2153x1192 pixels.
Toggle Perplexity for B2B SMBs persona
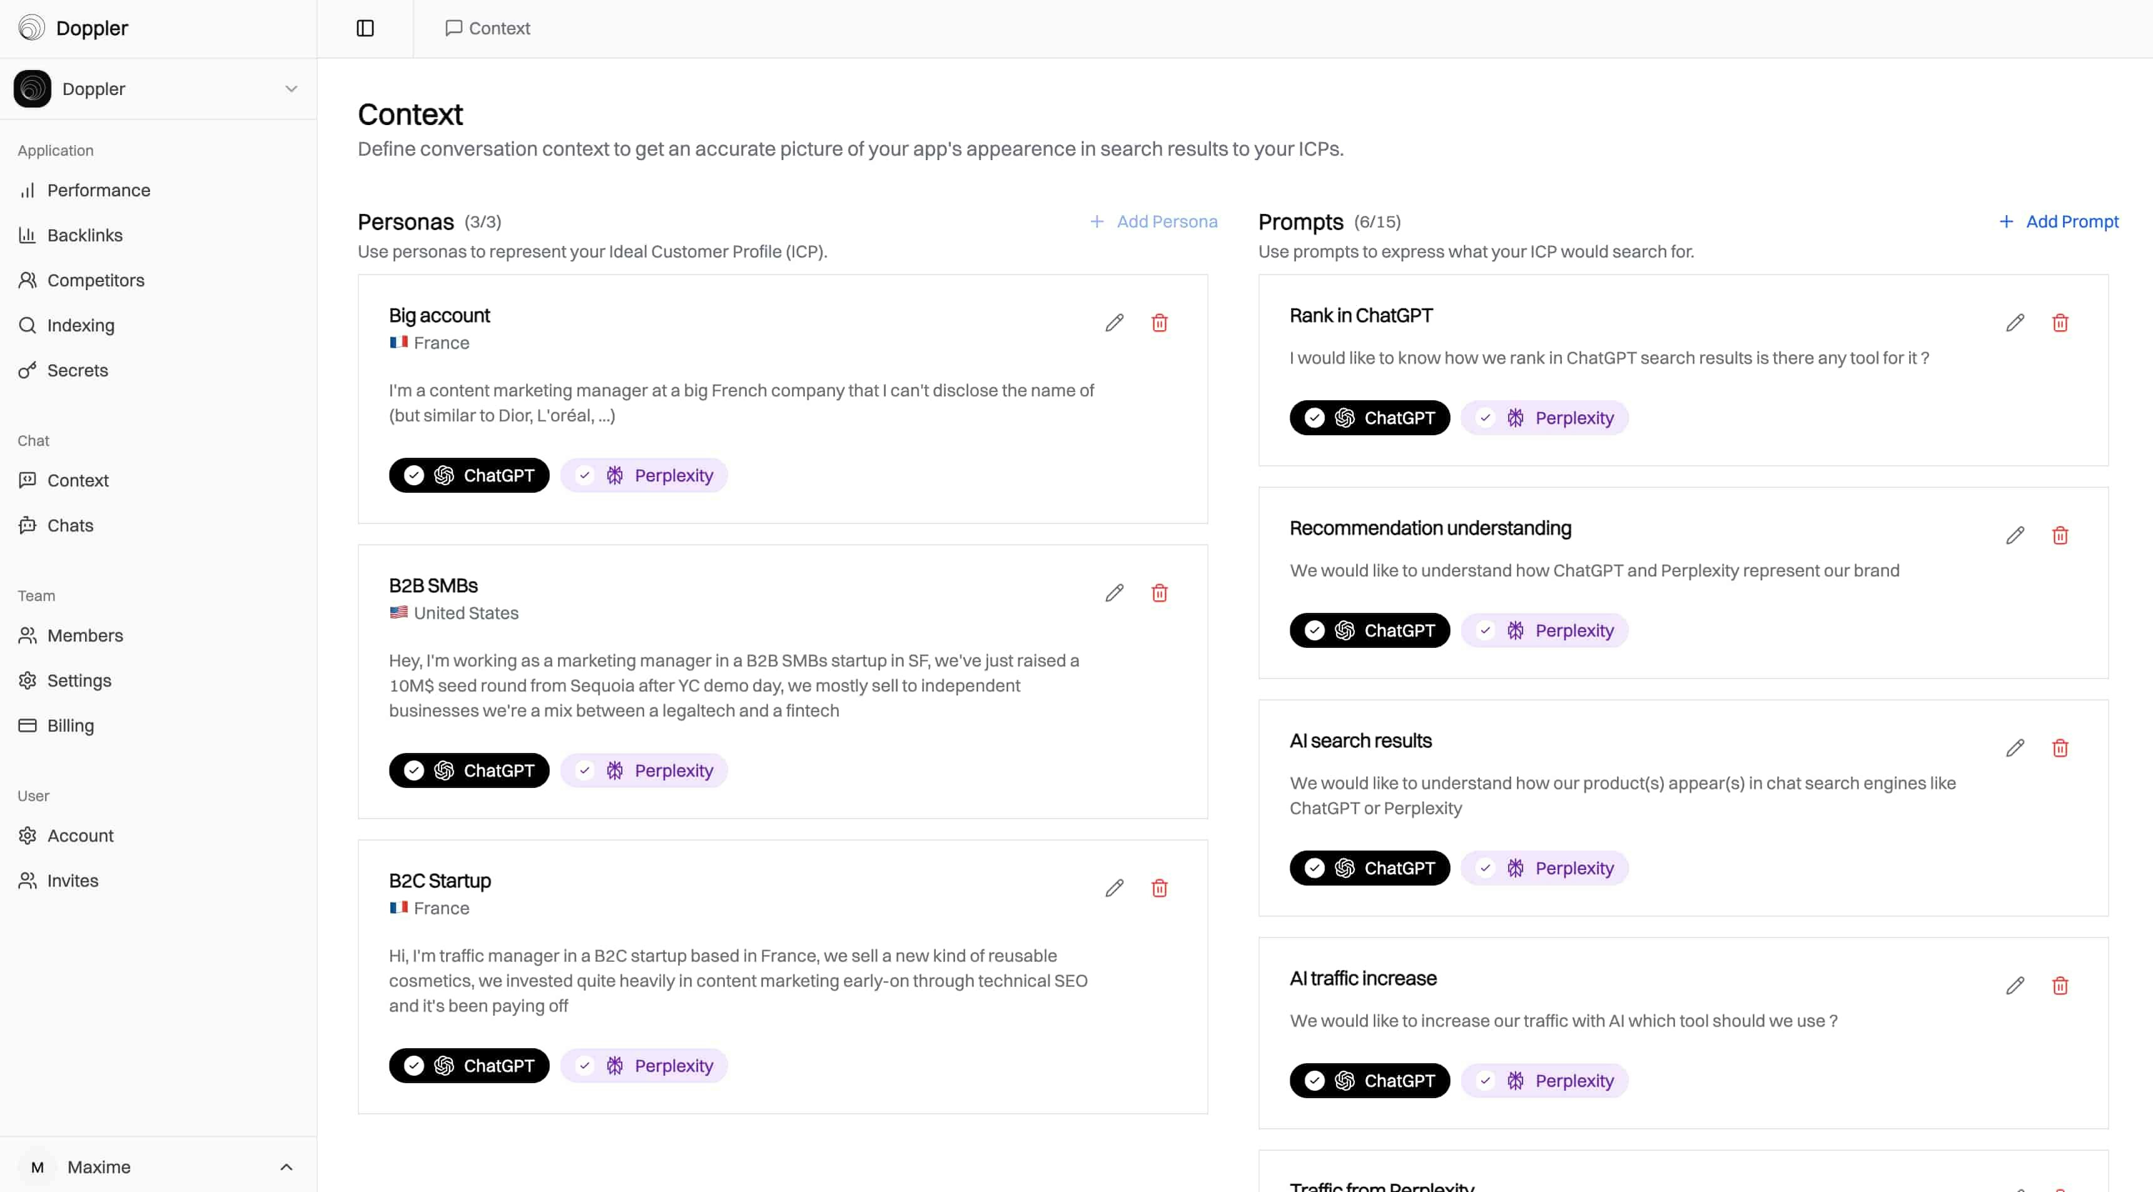click(644, 770)
